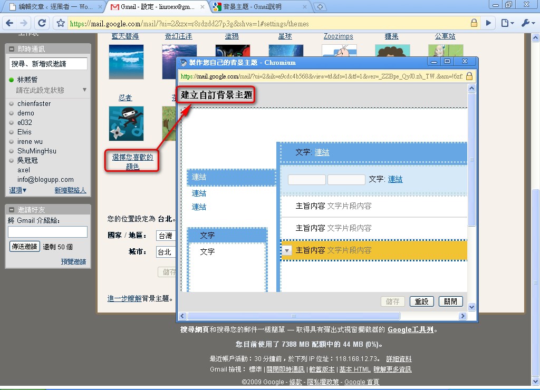Select the yellow highlighted message row
Screen dimensions: 540x390
coord(374,250)
